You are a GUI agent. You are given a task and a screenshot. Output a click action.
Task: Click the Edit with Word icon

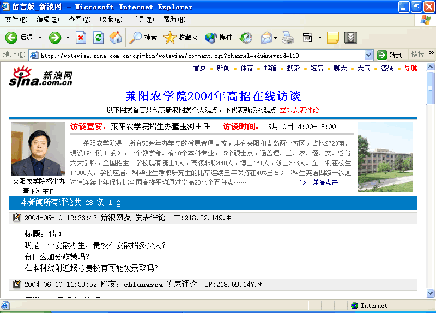tap(307, 38)
